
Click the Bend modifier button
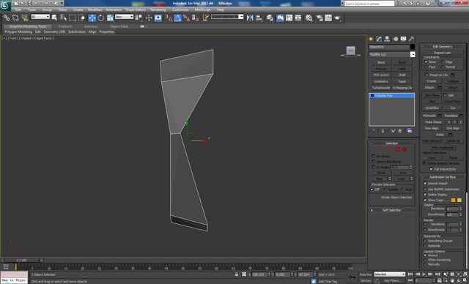click(x=381, y=62)
